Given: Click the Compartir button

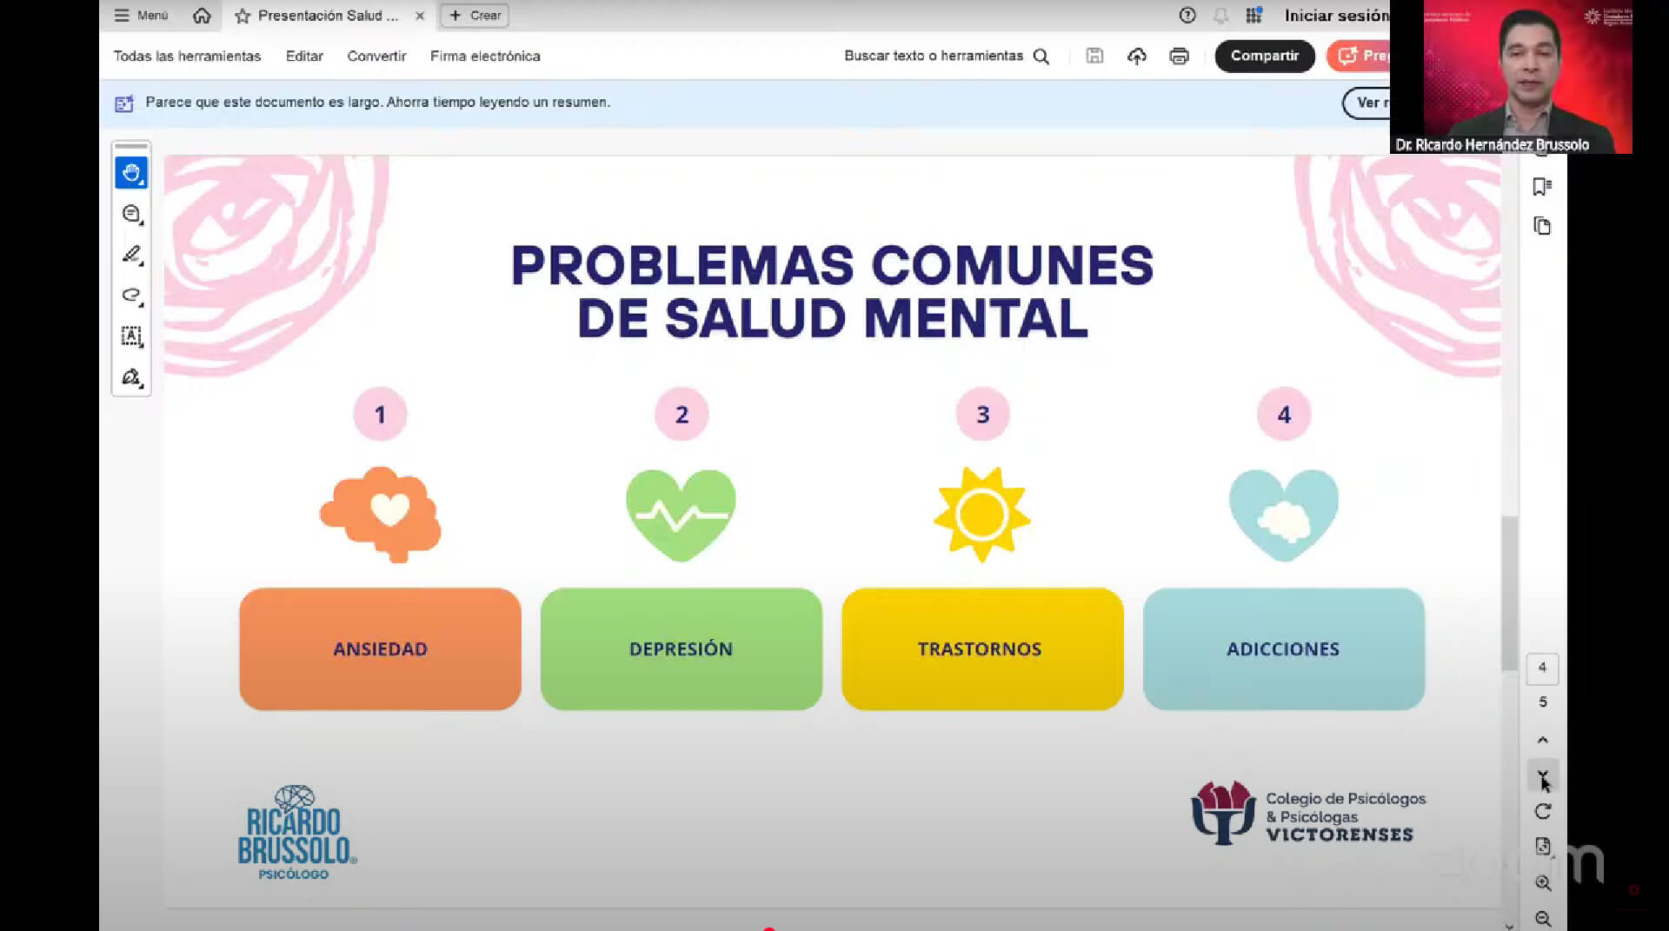Looking at the screenshot, I should [x=1264, y=57].
